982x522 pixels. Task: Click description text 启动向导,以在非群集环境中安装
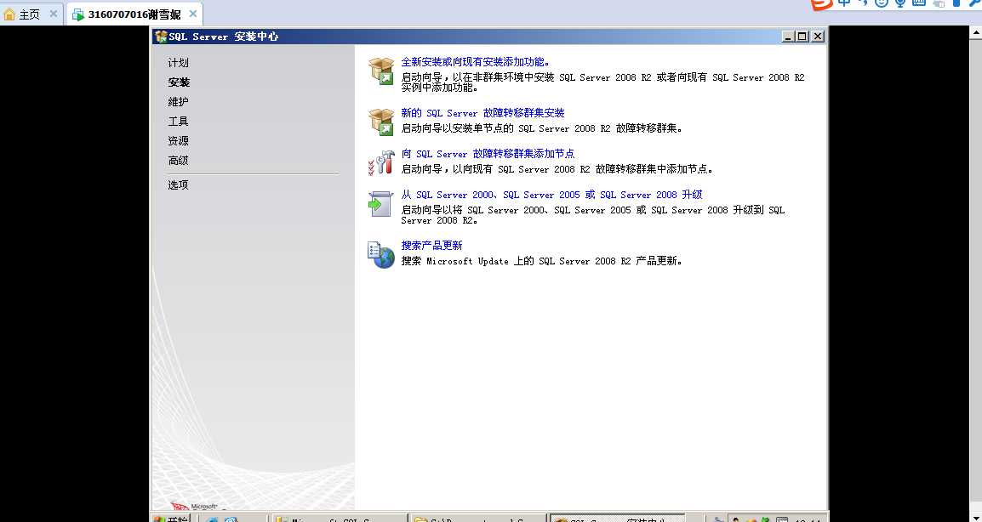[602, 82]
